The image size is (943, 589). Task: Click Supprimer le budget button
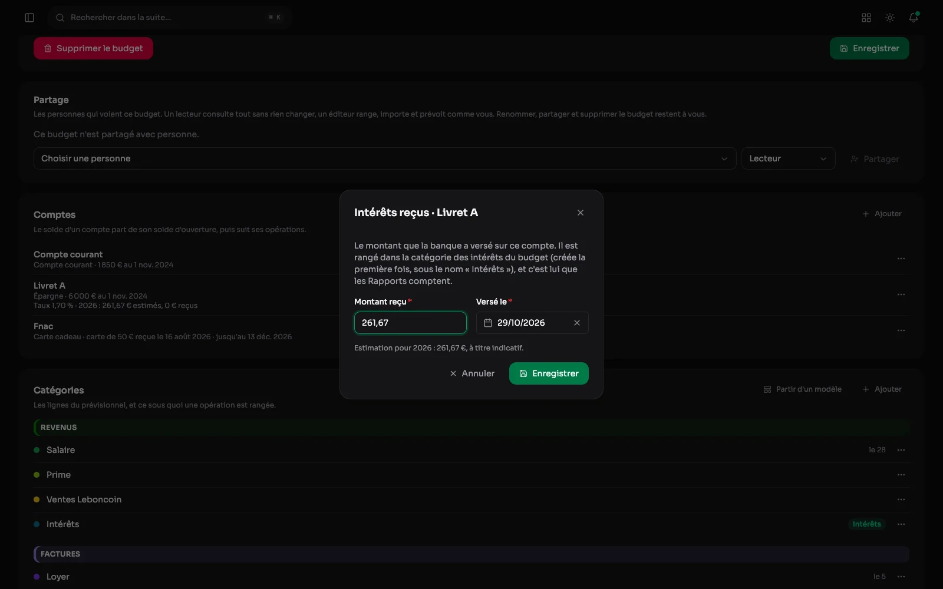click(x=93, y=48)
